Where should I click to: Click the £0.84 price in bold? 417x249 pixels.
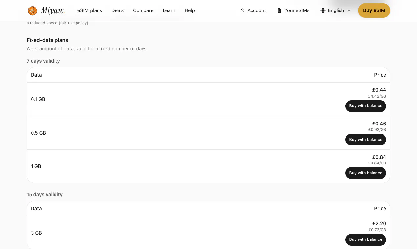click(379, 157)
